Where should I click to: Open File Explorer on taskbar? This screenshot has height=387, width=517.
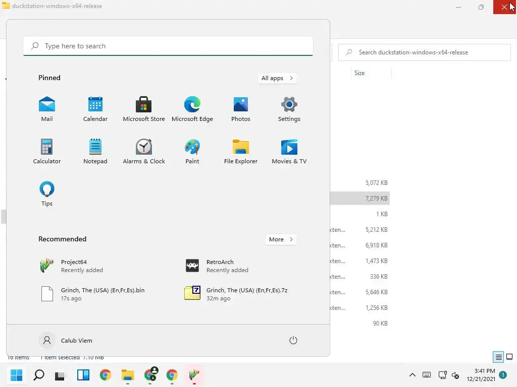(128, 375)
